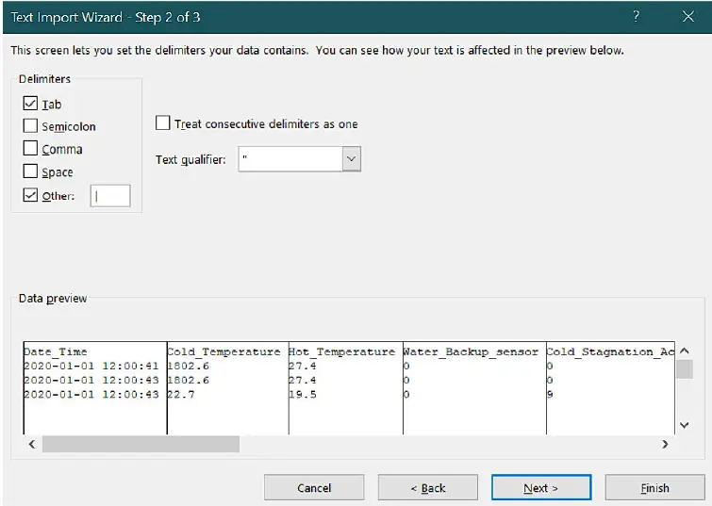Uncheck the Other delimiter checkbox
The height and width of the screenshot is (506, 712).
pyautogui.click(x=30, y=195)
